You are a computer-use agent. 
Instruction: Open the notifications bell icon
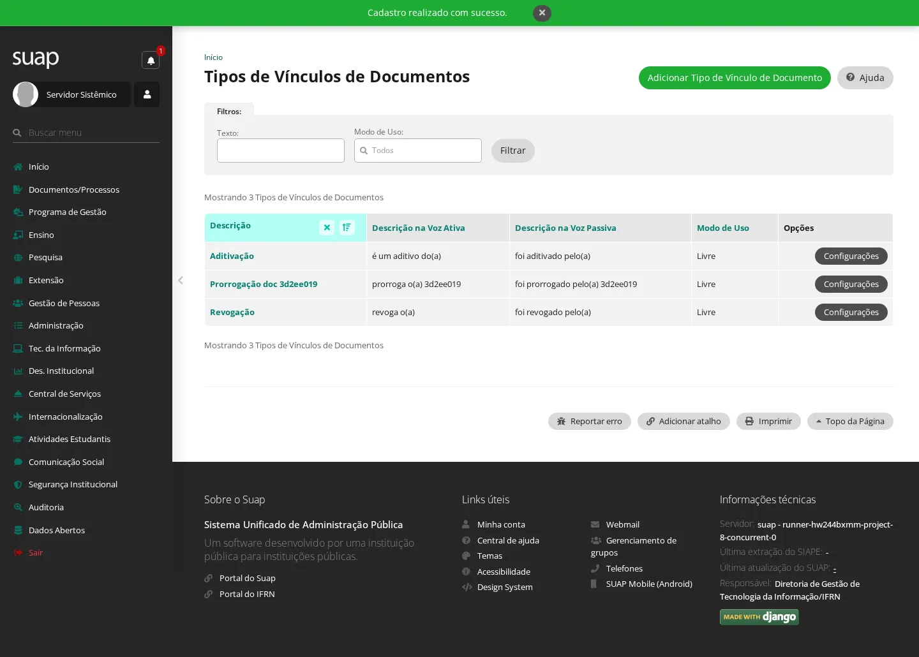151,60
